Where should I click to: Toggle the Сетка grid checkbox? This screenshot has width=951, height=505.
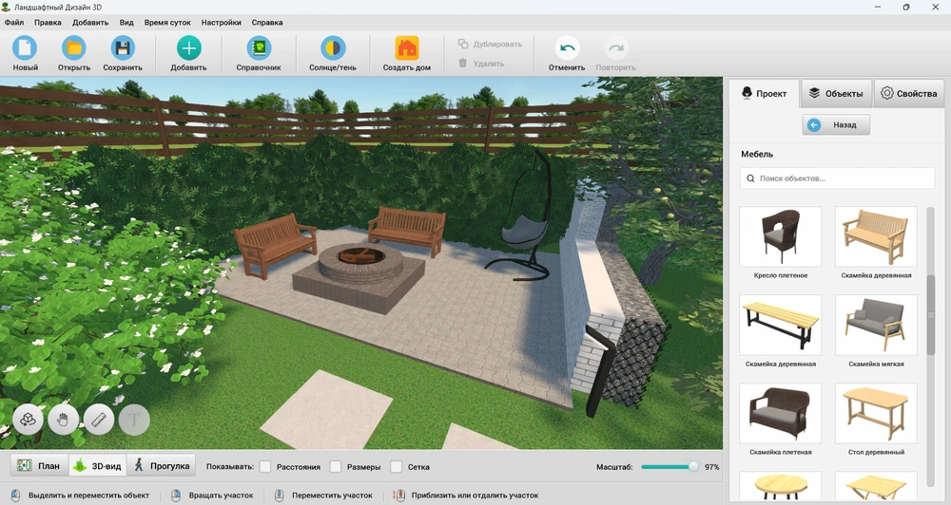click(397, 467)
